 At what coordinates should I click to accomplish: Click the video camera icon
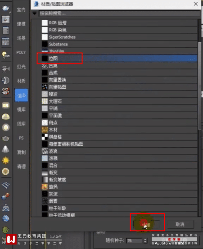coord(5,69)
